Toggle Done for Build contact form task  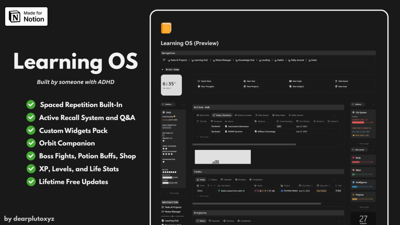pyautogui.click(x=200, y=191)
